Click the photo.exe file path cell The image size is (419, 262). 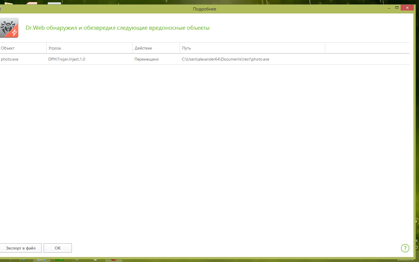[226, 59]
